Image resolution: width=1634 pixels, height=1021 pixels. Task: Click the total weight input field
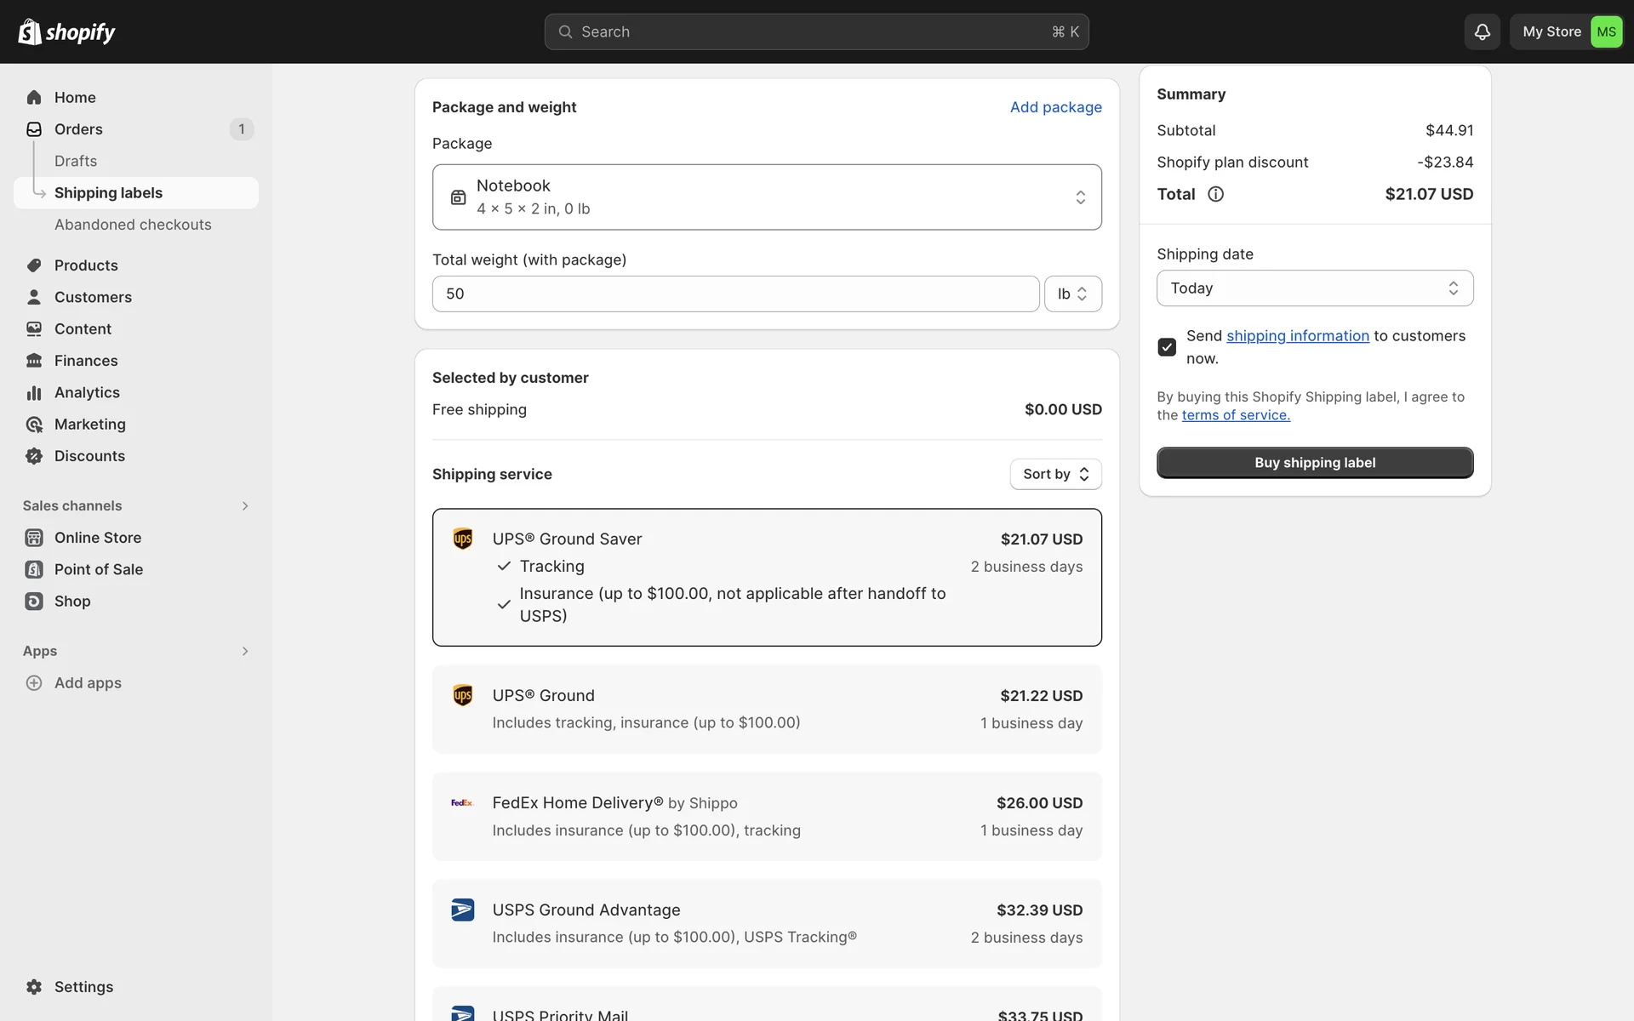(735, 294)
